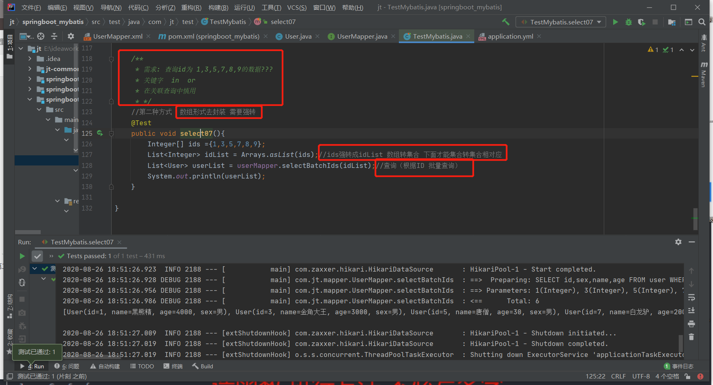Run TestMybatis.select07 with the green play icon

[x=615, y=22]
